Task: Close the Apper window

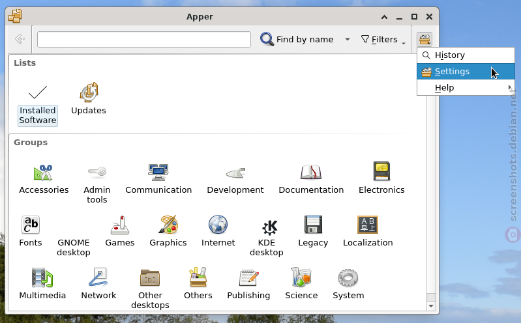Action: pos(429,16)
